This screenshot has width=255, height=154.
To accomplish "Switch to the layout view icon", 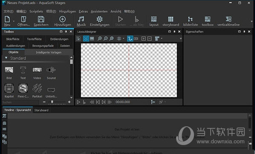I will pyautogui.click(x=154, y=19).
